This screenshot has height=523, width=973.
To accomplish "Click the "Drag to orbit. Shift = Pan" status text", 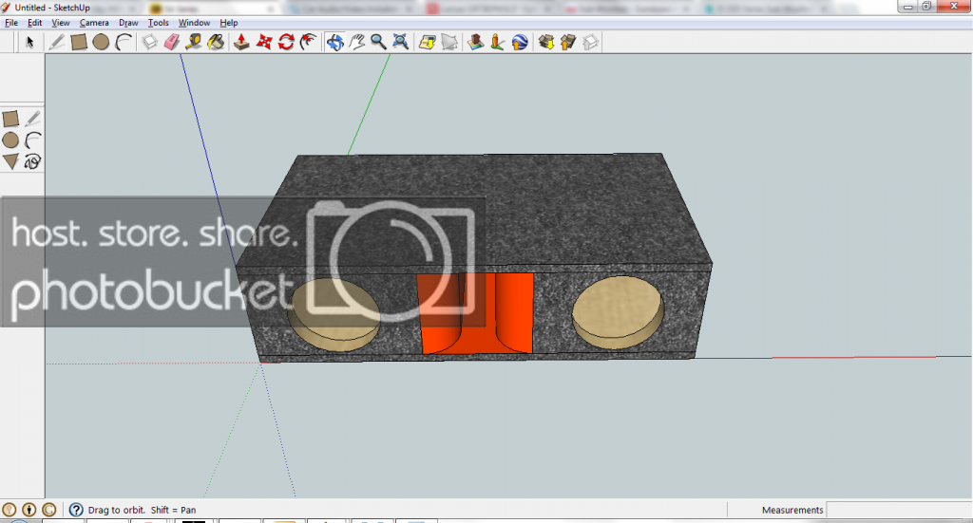I will 143,510.
